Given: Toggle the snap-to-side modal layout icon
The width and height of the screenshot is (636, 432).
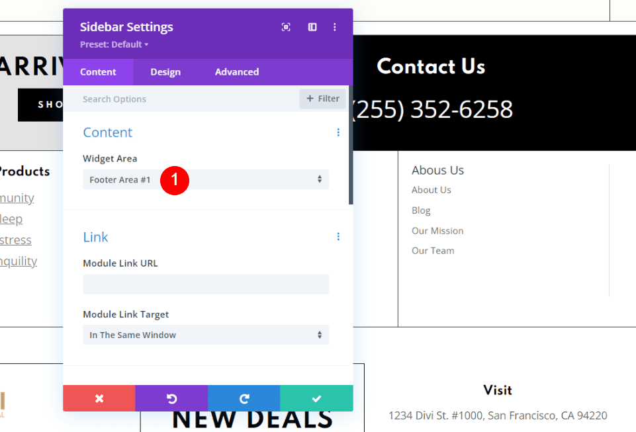Looking at the screenshot, I should tap(312, 26).
